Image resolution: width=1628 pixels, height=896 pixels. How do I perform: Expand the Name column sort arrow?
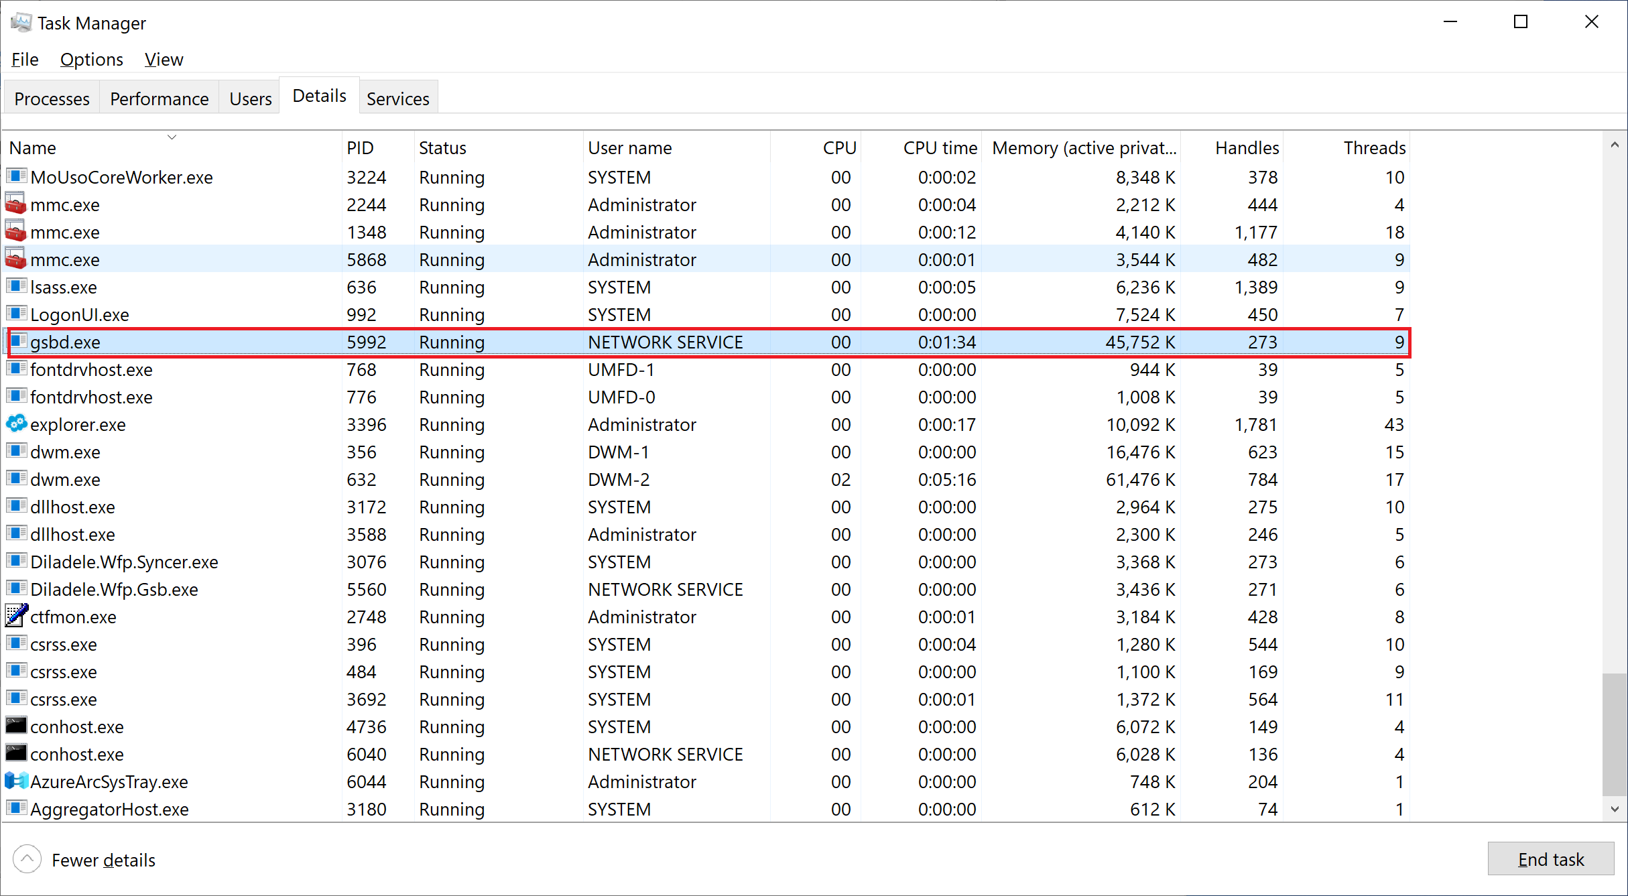171,137
